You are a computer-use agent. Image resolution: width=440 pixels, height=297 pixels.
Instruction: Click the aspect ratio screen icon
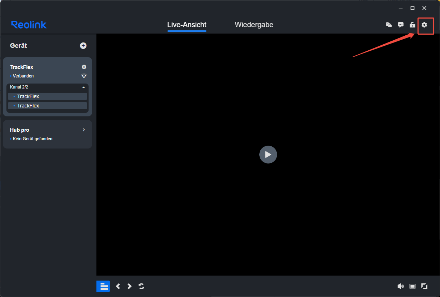click(412, 286)
